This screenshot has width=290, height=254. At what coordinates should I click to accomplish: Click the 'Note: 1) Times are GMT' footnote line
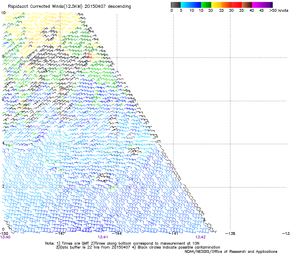122,243
